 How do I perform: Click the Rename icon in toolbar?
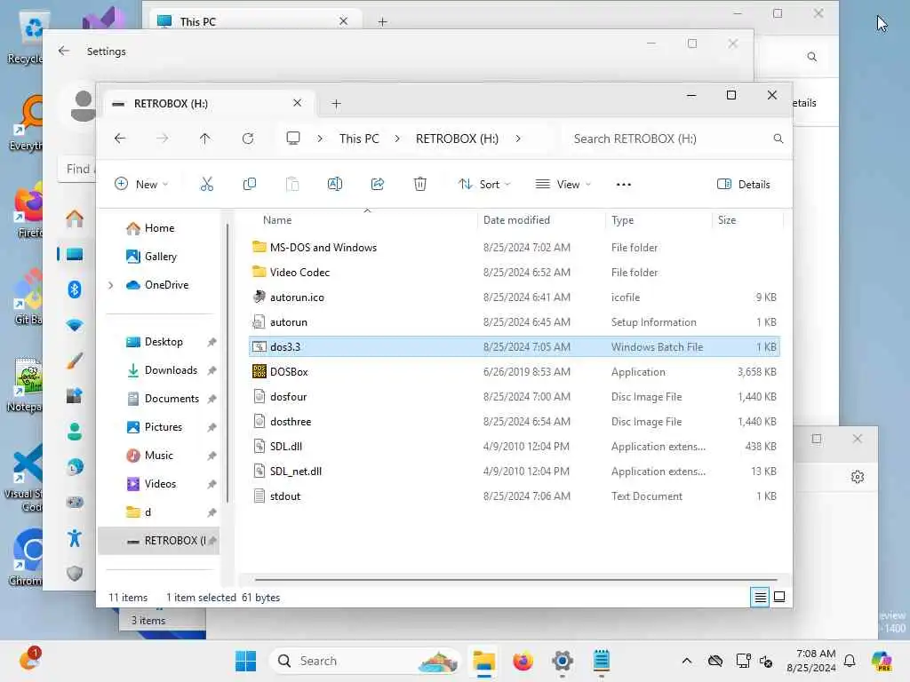pyautogui.click(x=335, y=185)
